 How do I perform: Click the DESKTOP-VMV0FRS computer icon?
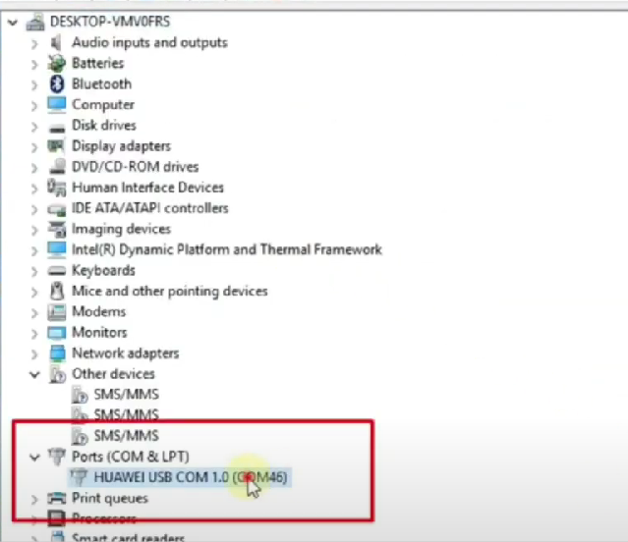pos(35,22)
